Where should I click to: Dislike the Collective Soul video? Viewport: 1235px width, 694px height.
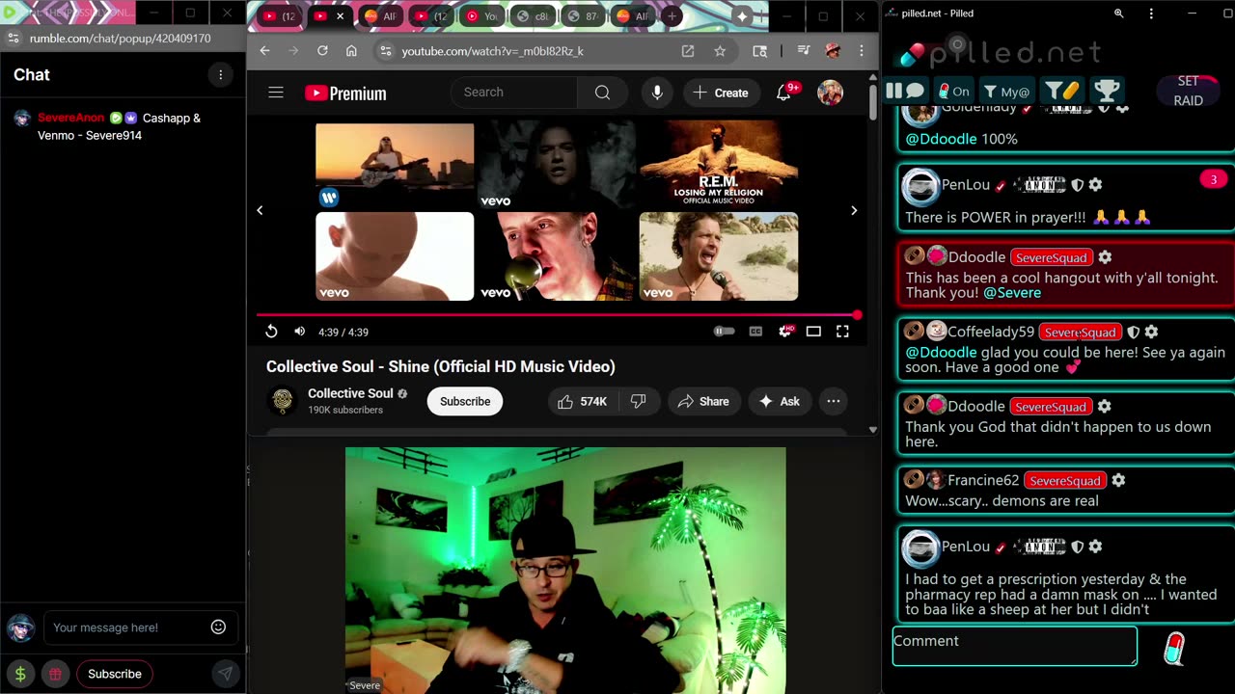tap(638, 401)
